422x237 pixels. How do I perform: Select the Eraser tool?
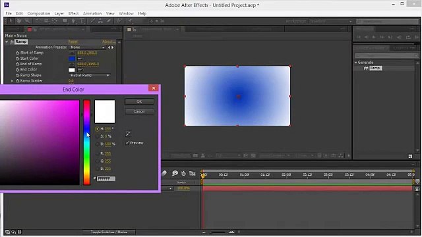(x=108, y=21)
